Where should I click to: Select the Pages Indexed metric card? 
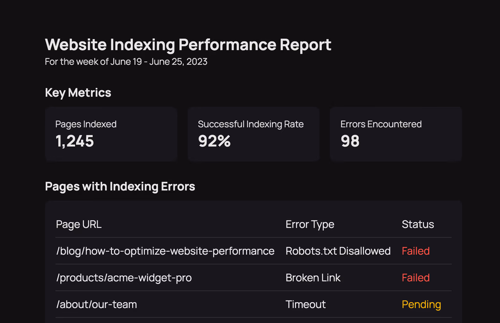(x=111, y=133)
